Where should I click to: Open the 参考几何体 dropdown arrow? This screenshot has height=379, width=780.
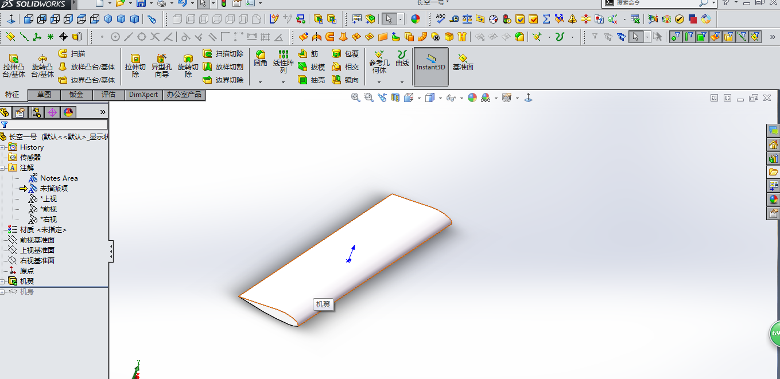tap(379, 82)
